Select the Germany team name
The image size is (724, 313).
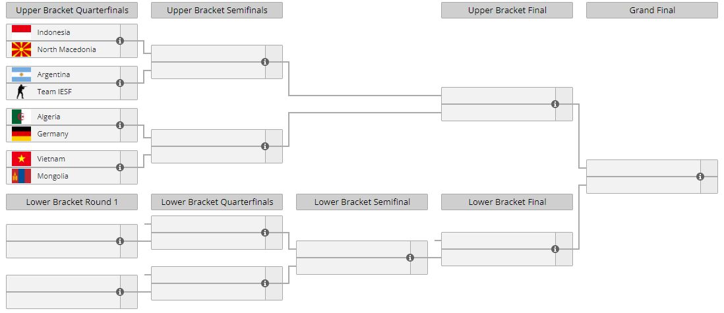click(53, 134)
